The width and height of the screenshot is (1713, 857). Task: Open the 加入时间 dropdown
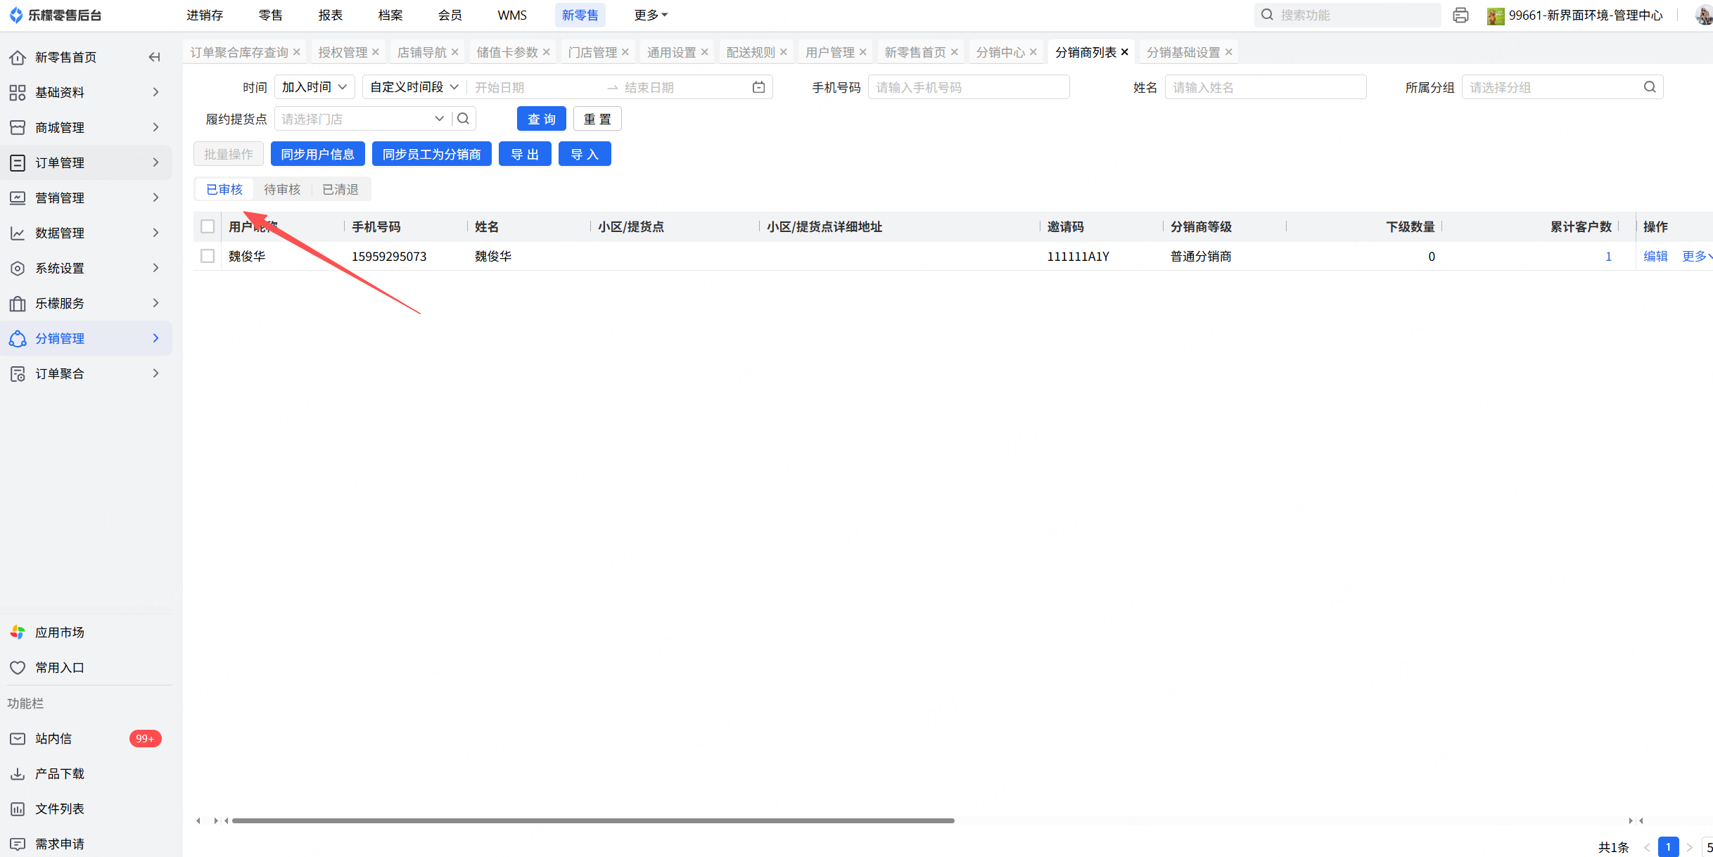click(314, 87)
